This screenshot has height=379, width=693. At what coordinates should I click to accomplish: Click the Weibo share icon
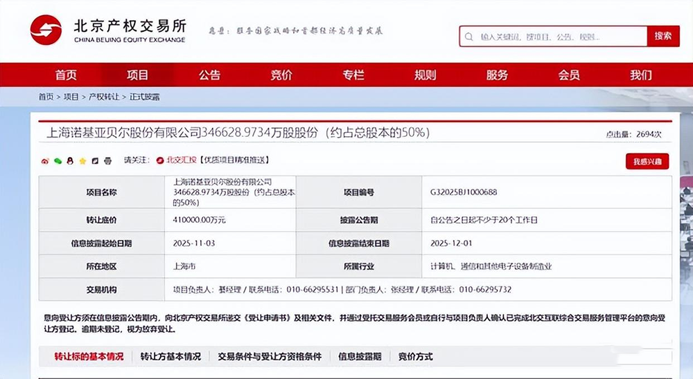coord(45,161)
